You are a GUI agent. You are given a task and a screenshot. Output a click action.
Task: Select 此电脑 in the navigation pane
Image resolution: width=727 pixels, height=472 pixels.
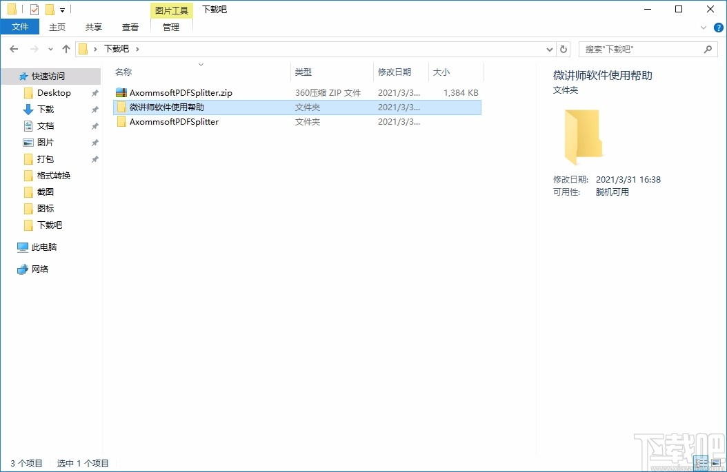coord(42,247)
